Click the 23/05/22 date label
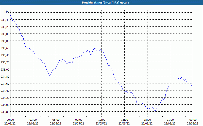This screenshot has width=203, height=126. [x=193, y=123]
